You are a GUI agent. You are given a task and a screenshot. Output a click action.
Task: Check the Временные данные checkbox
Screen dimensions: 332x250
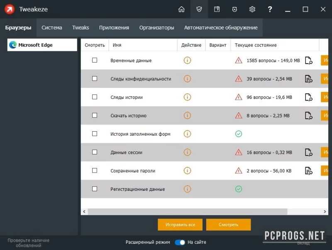coord(95,60)
